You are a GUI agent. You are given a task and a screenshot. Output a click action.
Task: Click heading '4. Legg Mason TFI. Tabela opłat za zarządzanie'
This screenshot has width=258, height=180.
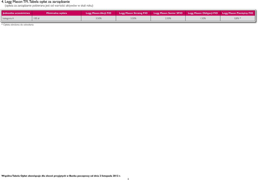pos(36,2)
